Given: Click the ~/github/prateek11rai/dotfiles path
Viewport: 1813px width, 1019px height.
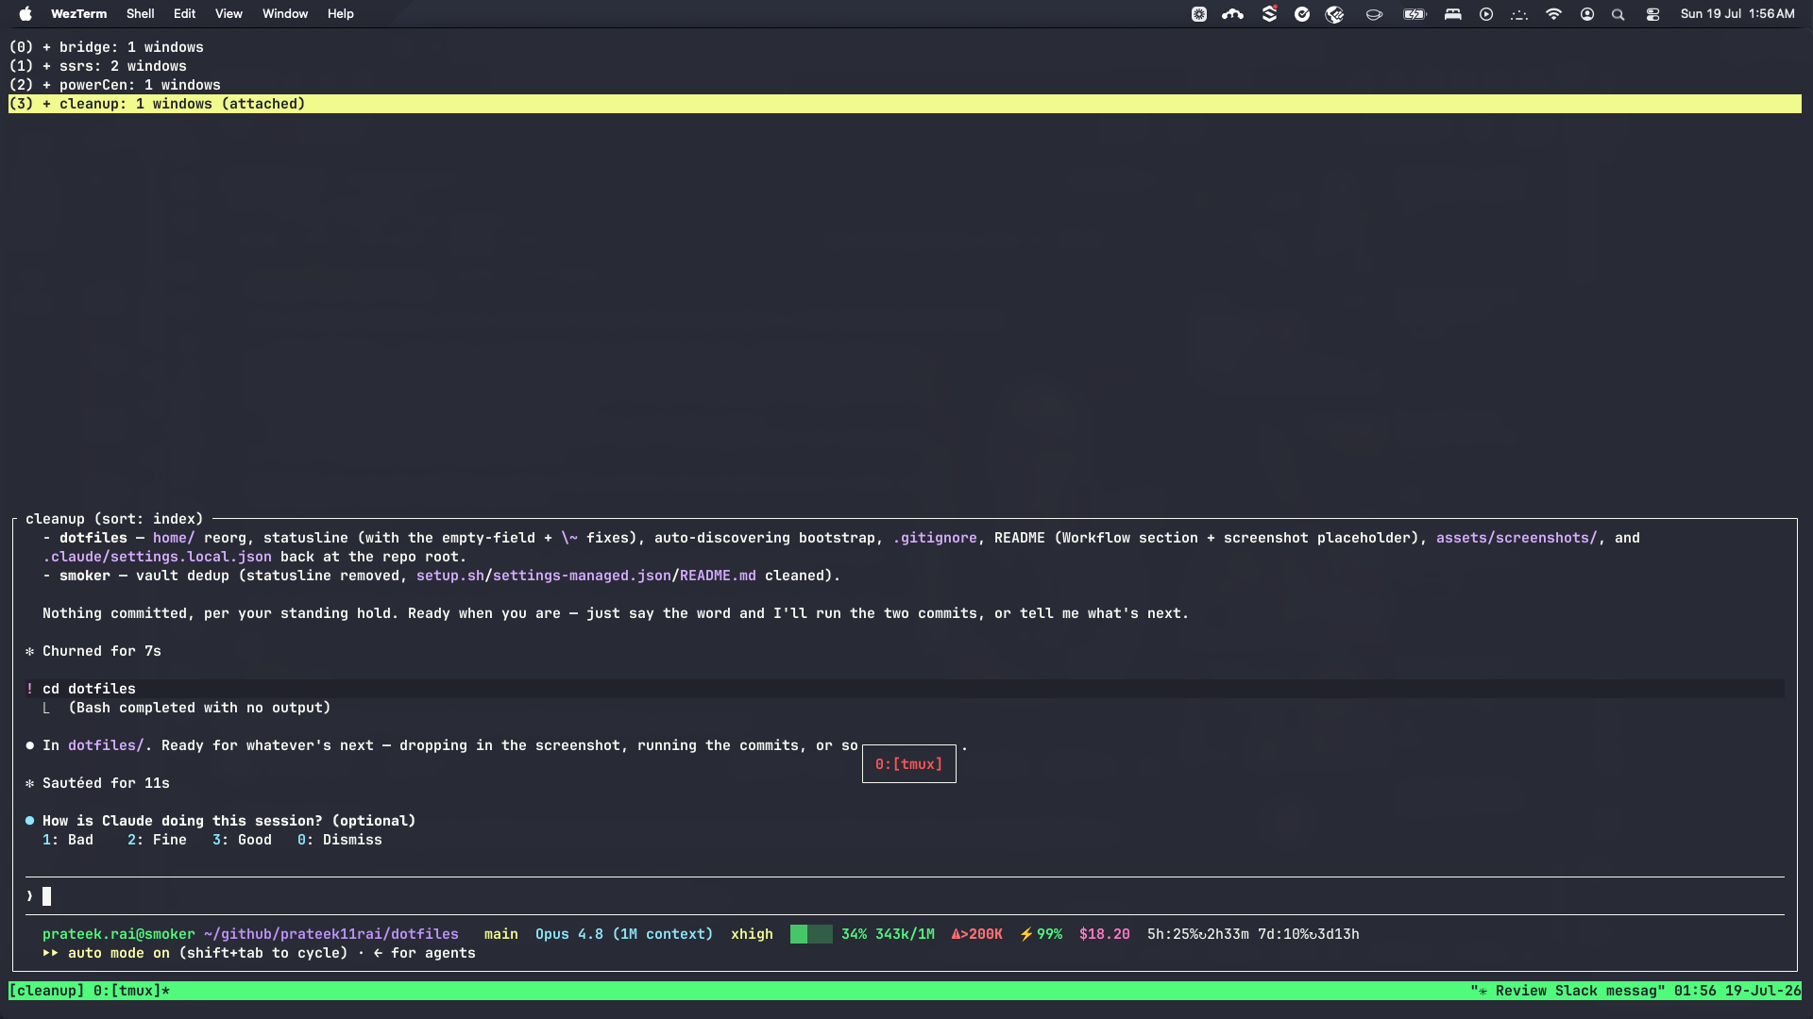Looking at the screenshot, I should [331, 934].
